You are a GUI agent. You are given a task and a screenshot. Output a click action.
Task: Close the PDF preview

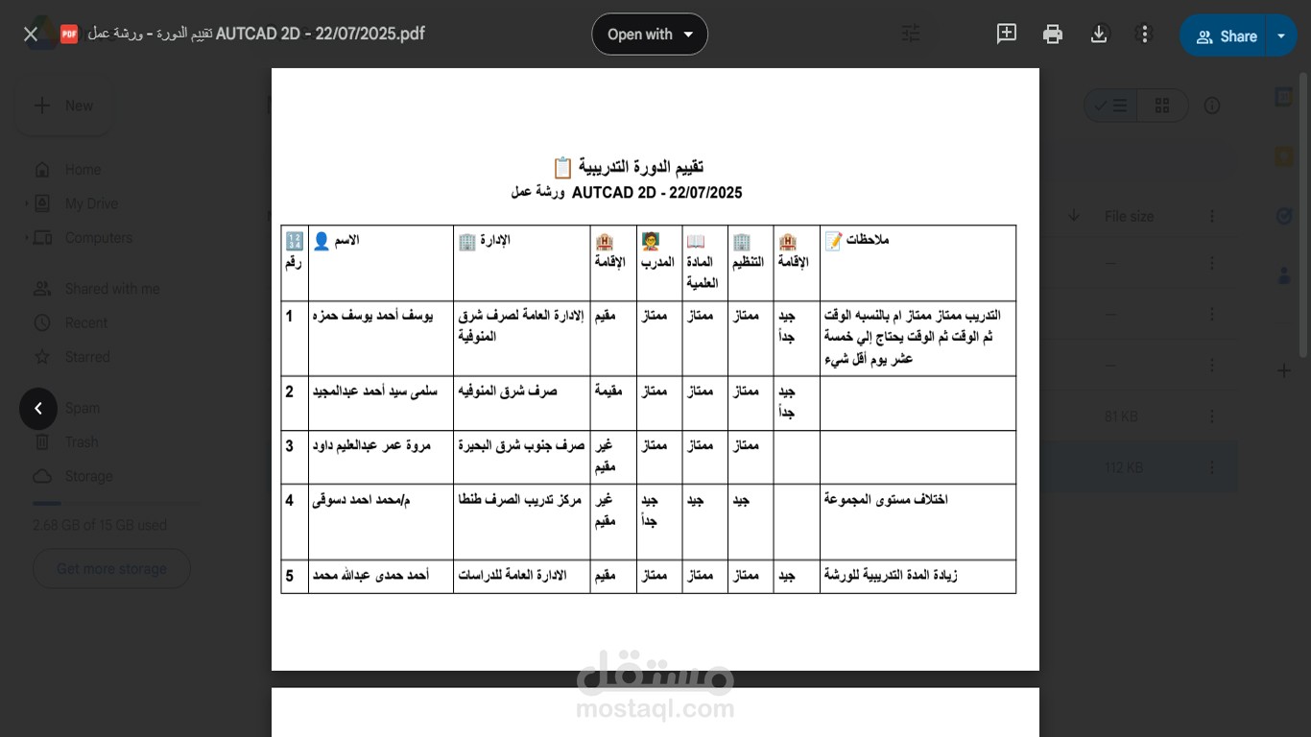31,35
